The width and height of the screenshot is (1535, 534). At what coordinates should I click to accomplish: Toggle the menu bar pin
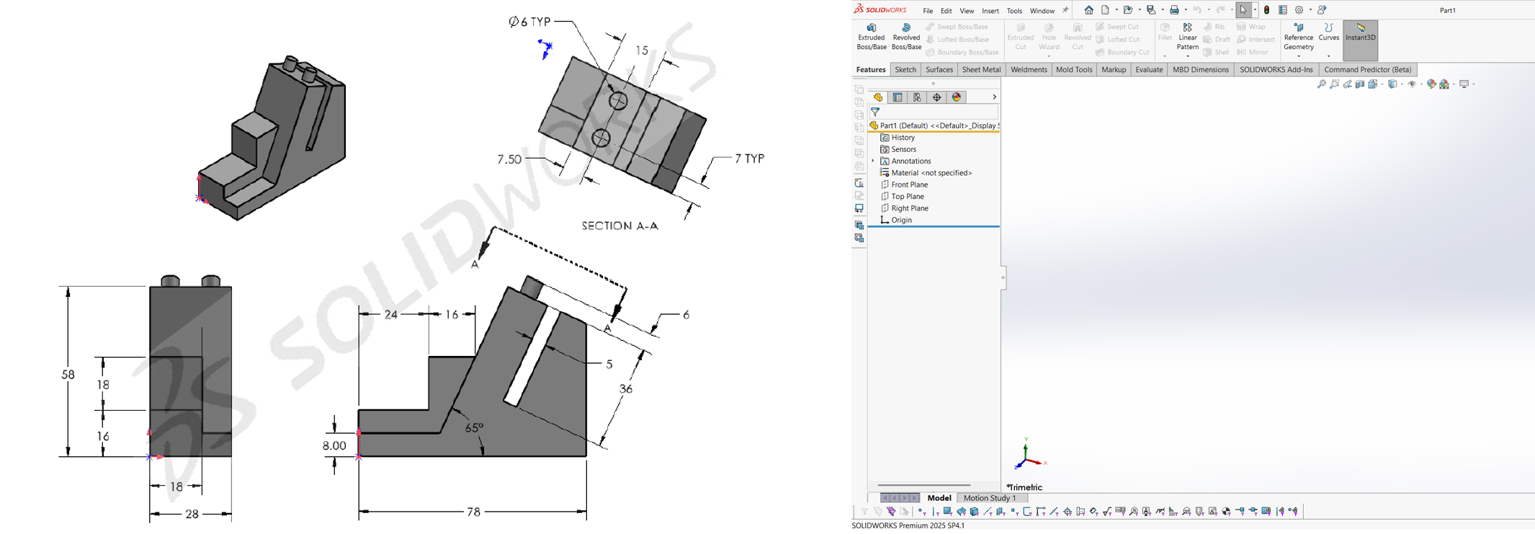[1065, 10]
